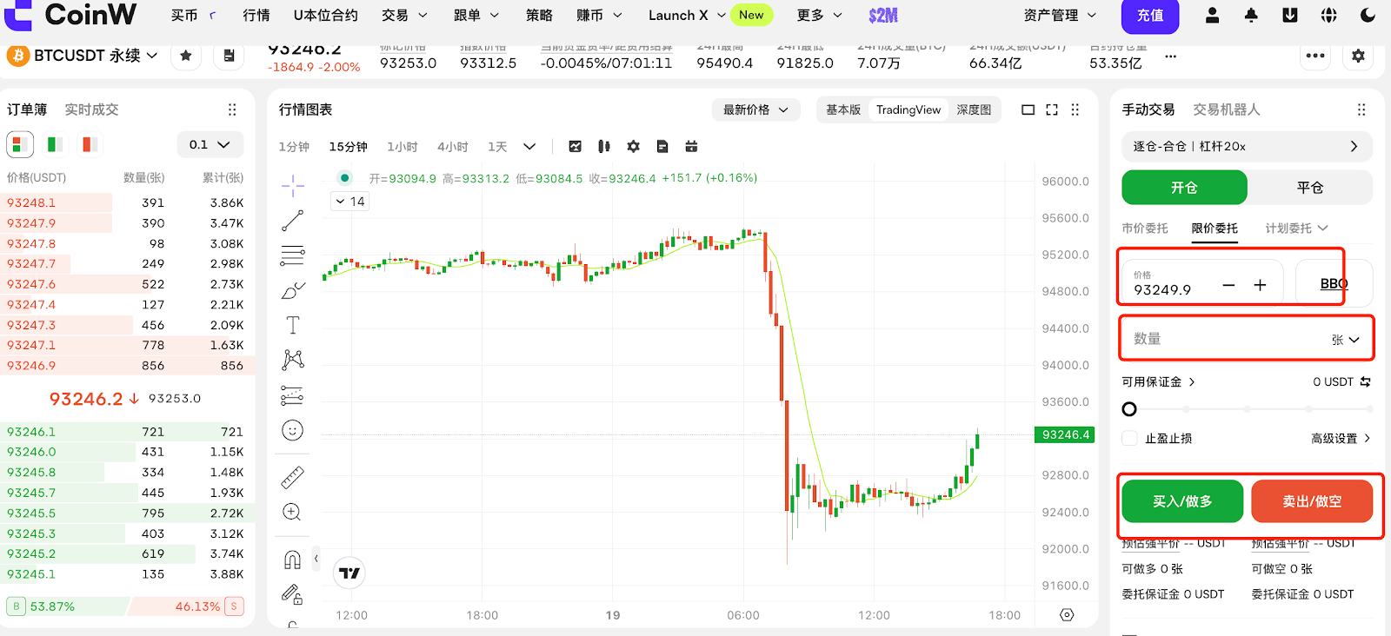1391x636 pixels.
Task: Switch theme with the moon icon
Action: click(1368, 15)
